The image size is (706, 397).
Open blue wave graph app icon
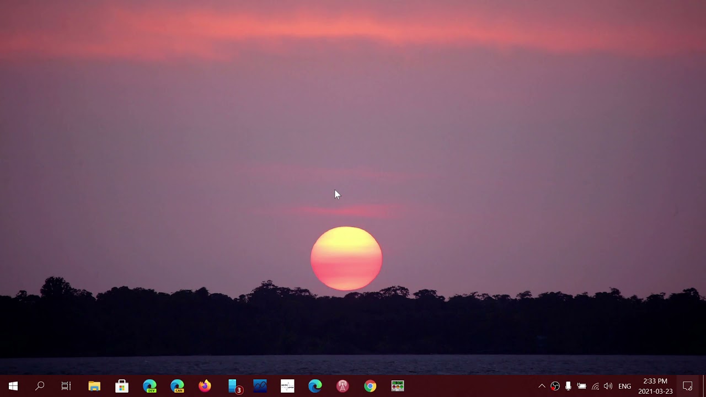[260, 386]
